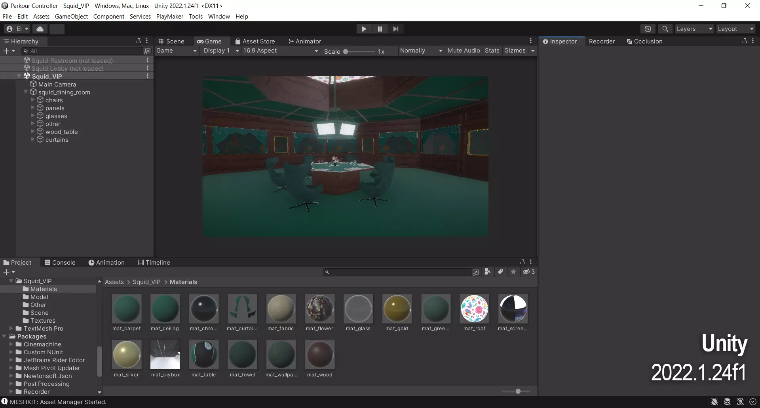Open Project search in window icon

476,272
